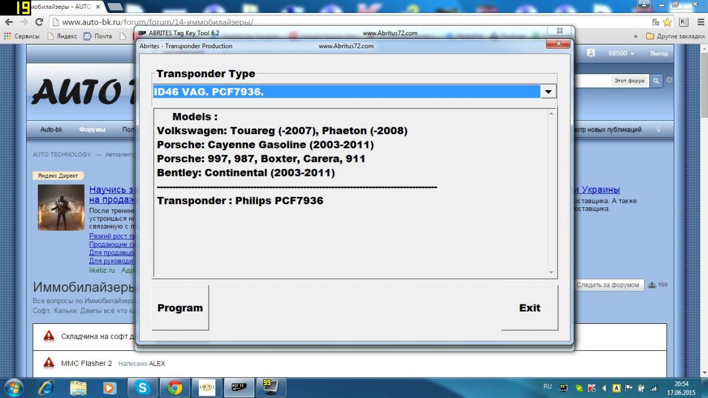The height and width of the screenshot is (398, 708).
Task: Click the AUTO TECHNOLOGY breadcrumb link
Action: (62, 155)
